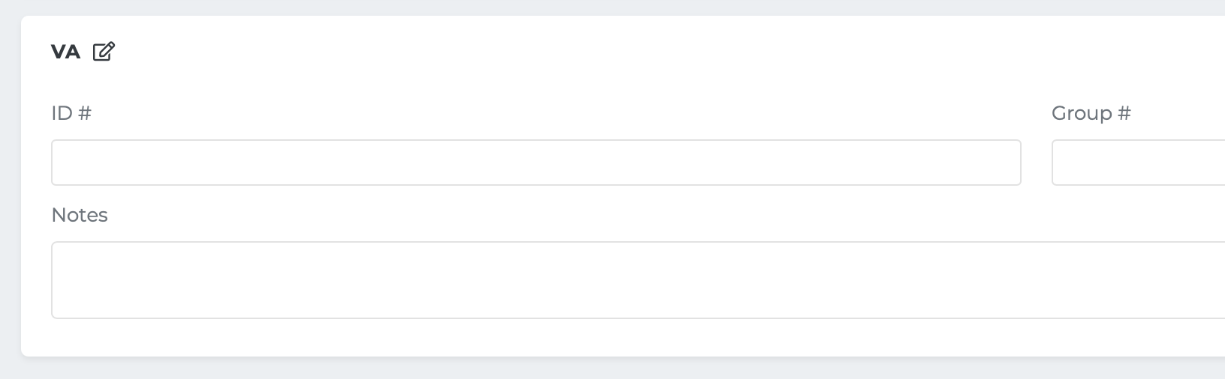Click the square-and-pen edit icon
This screenshot has height=379, width=1225.
point(104,52)
